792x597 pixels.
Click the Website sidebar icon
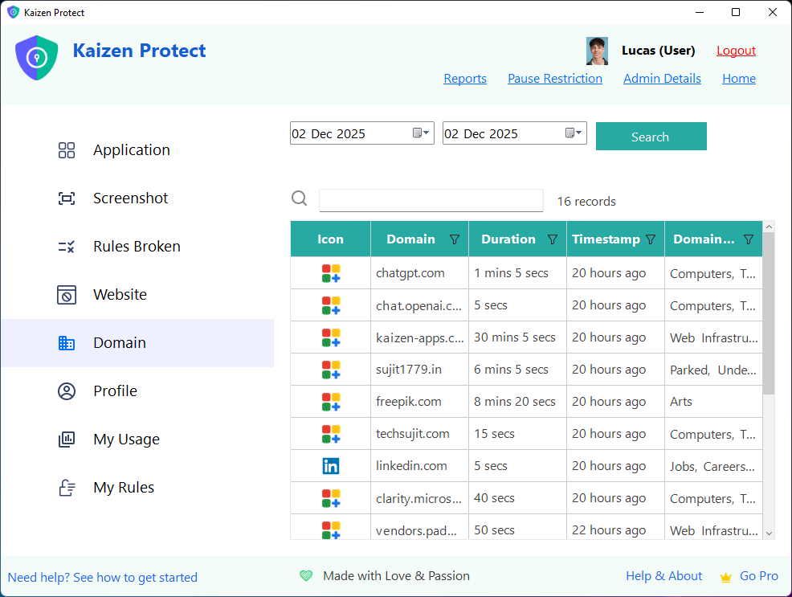click(66, 294)
